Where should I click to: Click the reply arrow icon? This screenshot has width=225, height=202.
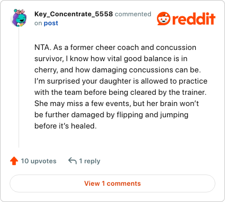[x=73, y=161]
